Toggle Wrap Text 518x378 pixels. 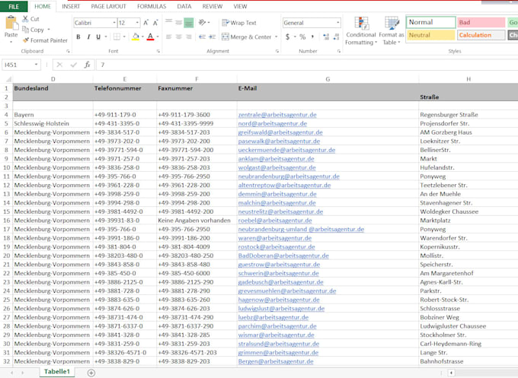239,22
